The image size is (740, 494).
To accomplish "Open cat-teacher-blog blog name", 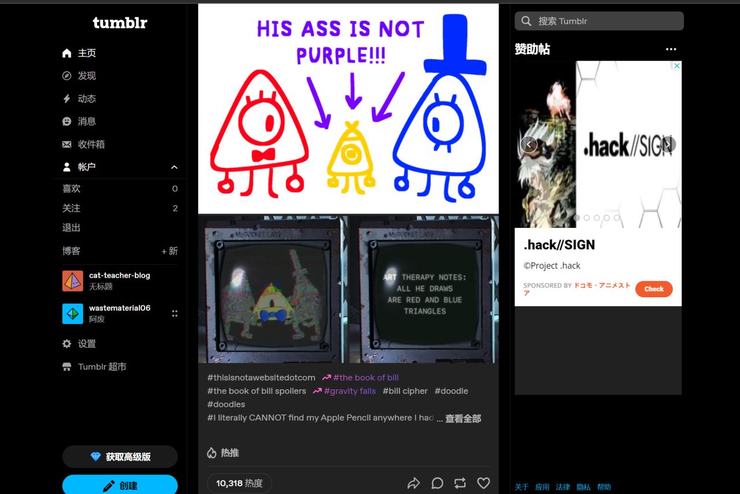I will click(120, 275).
